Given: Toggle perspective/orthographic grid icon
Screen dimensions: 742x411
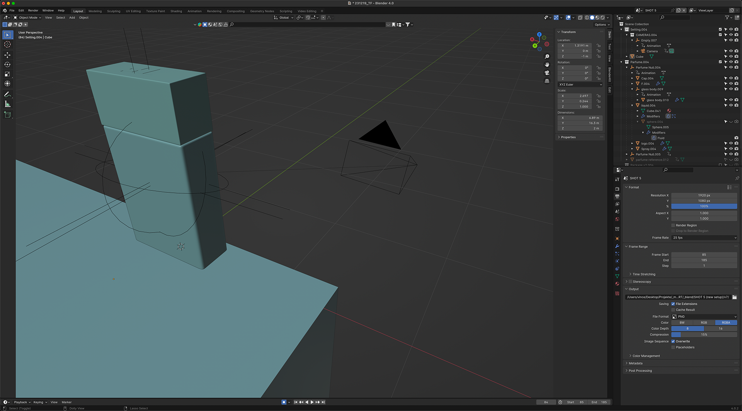Looking at the screenshot, I should point(547,81).
